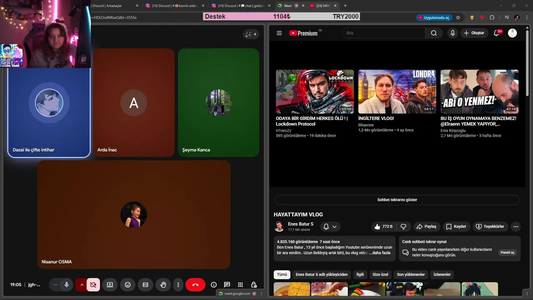The image size is (533, 300).
Task: Open YouTube account avatar menu
Action: click(513, 33)
